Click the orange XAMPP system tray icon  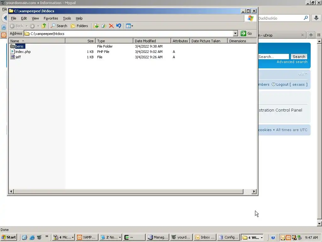coord(288,238)
